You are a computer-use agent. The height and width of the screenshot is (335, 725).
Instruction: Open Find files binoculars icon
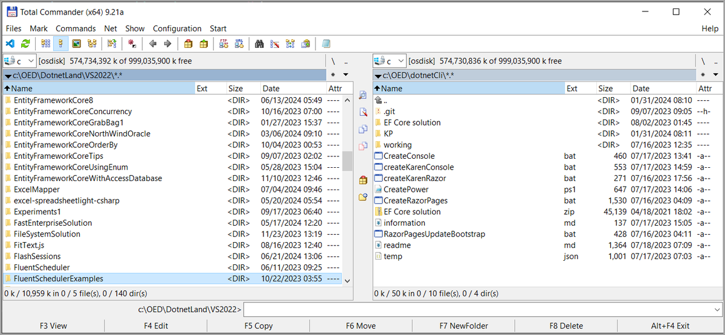(x=260, y=43)
